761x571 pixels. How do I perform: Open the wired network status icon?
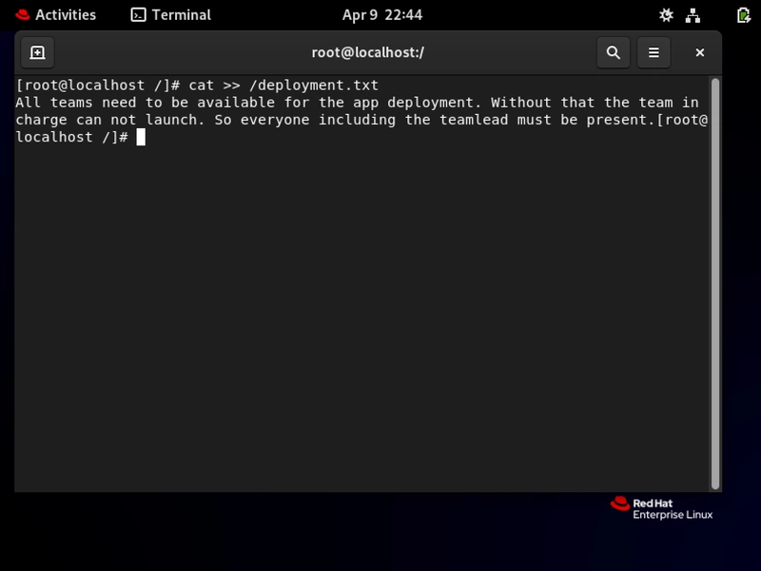tap(693, 15)
